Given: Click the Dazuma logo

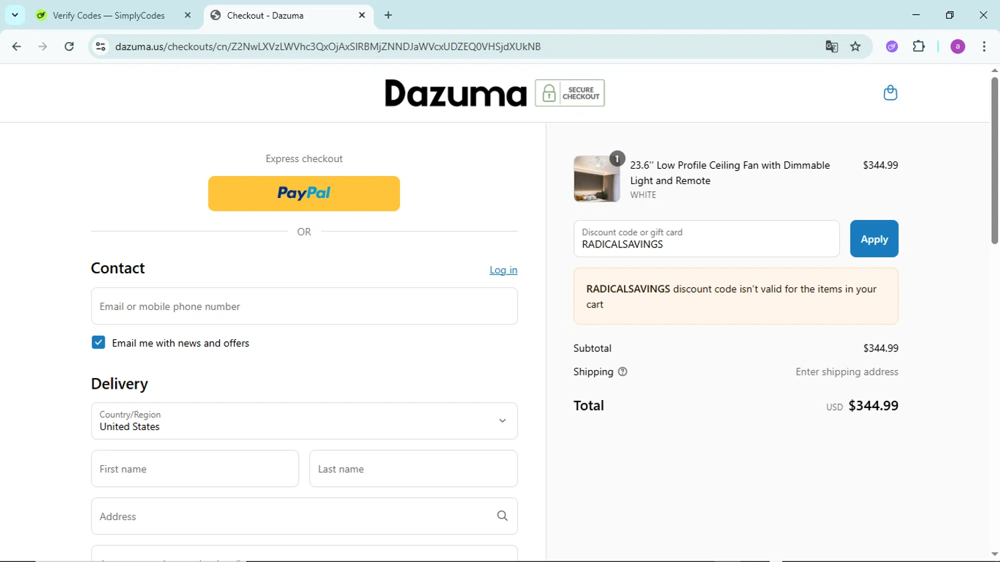Looking at the screenshot, I should click(455, 93).
